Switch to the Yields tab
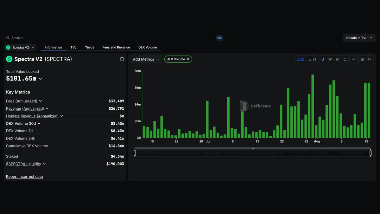The image size is (380, 214). [90, 48]
